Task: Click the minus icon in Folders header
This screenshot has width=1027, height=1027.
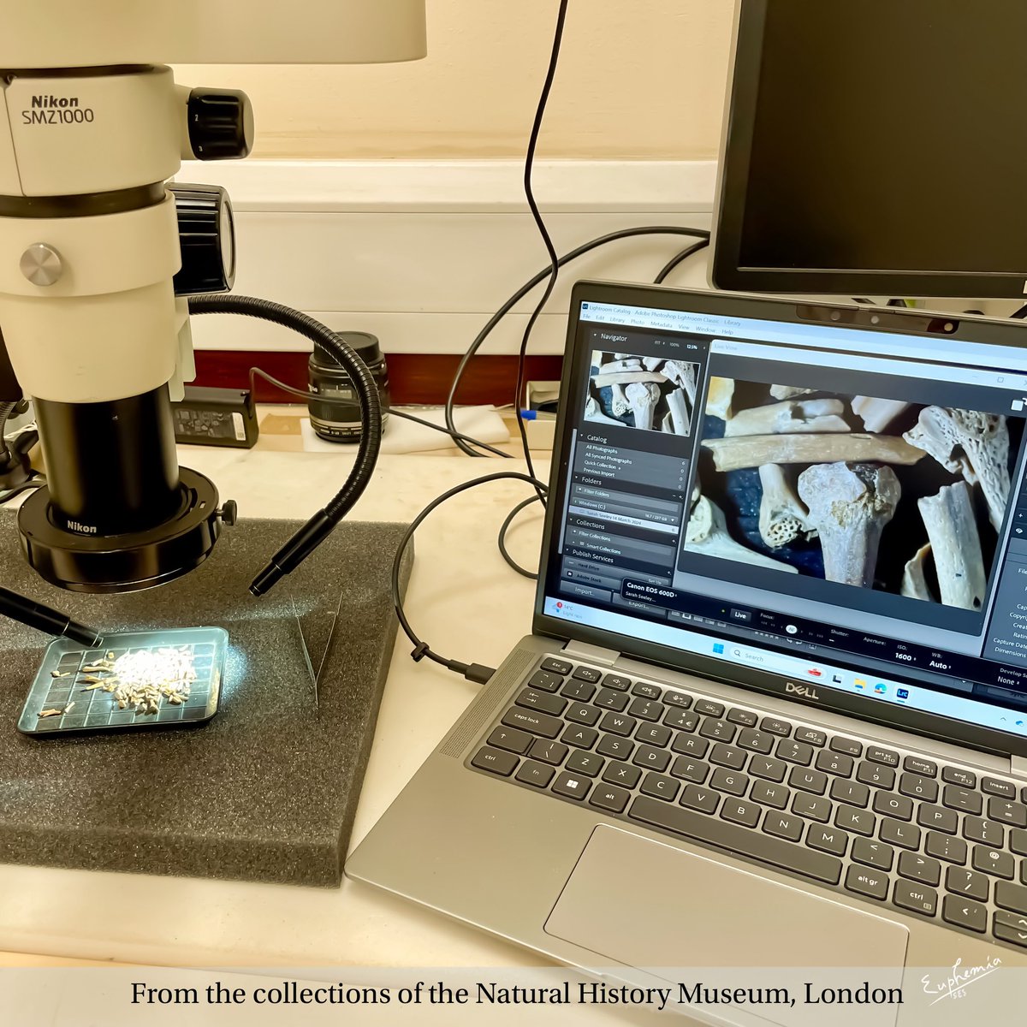Action: (x=674, y=496)
